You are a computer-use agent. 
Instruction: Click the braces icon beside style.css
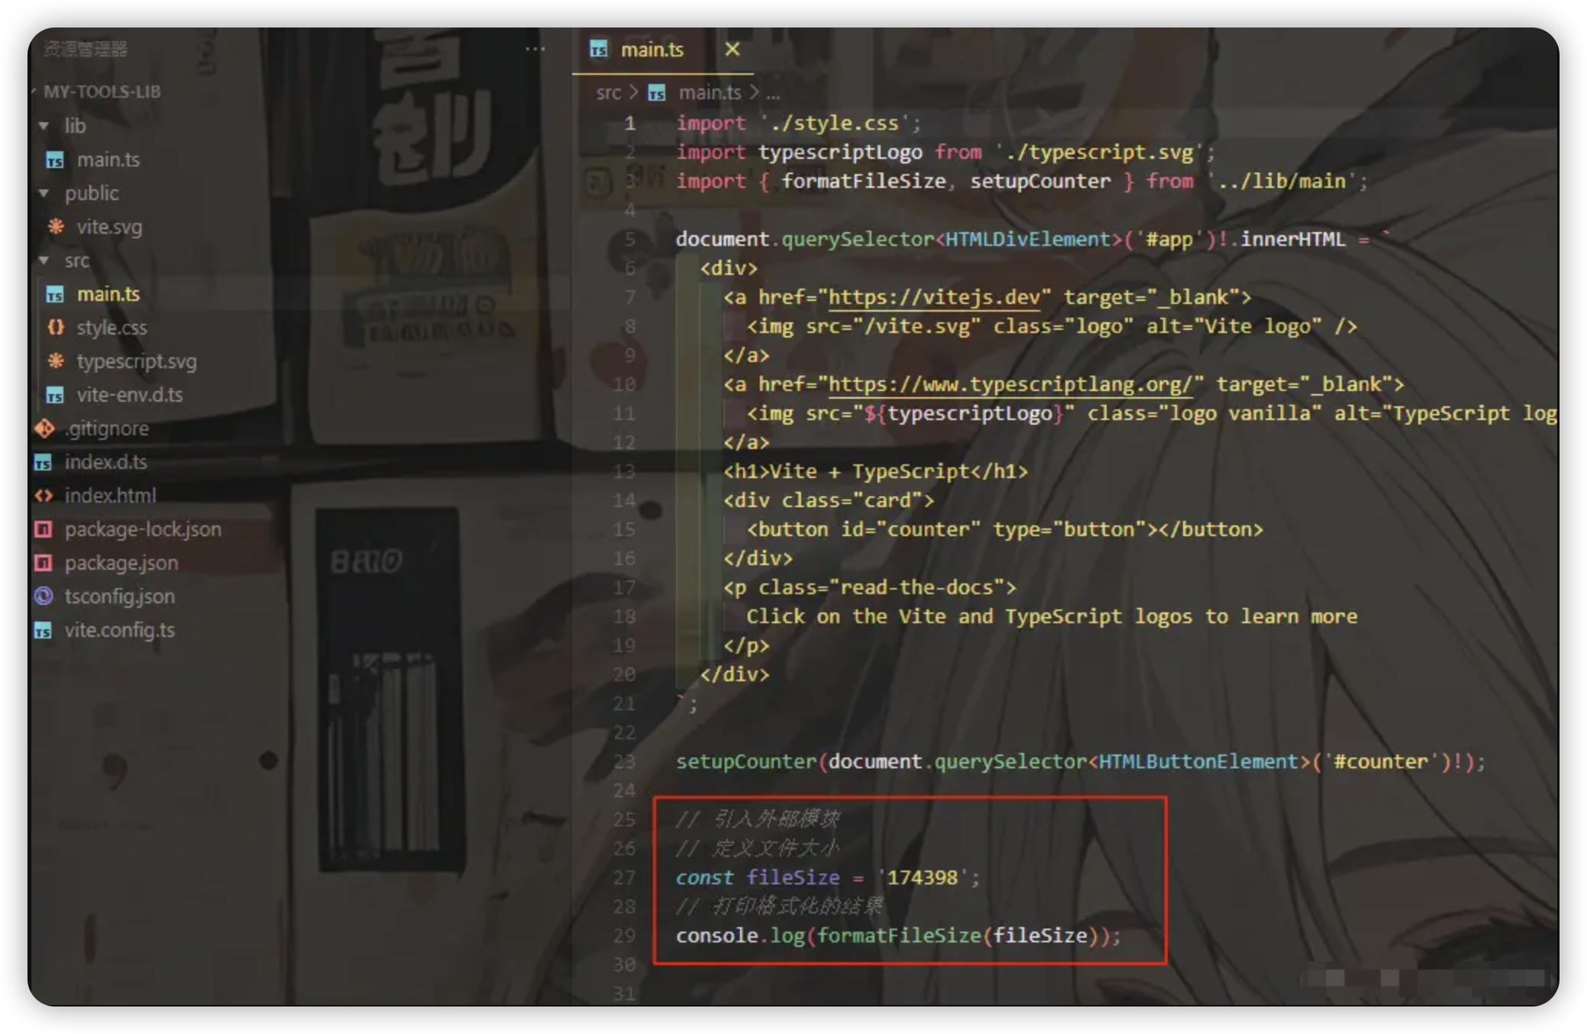click(x=56, y=328)
